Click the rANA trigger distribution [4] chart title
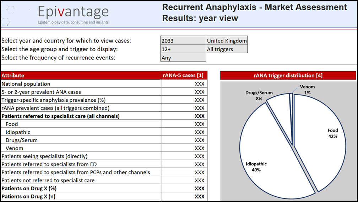The height and width of the screenshot is (202, 358). tap(288, 75)
